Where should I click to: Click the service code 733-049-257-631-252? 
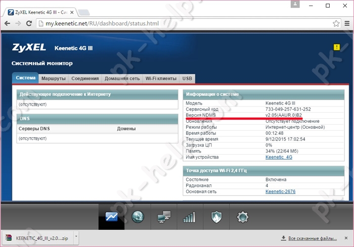288,109
